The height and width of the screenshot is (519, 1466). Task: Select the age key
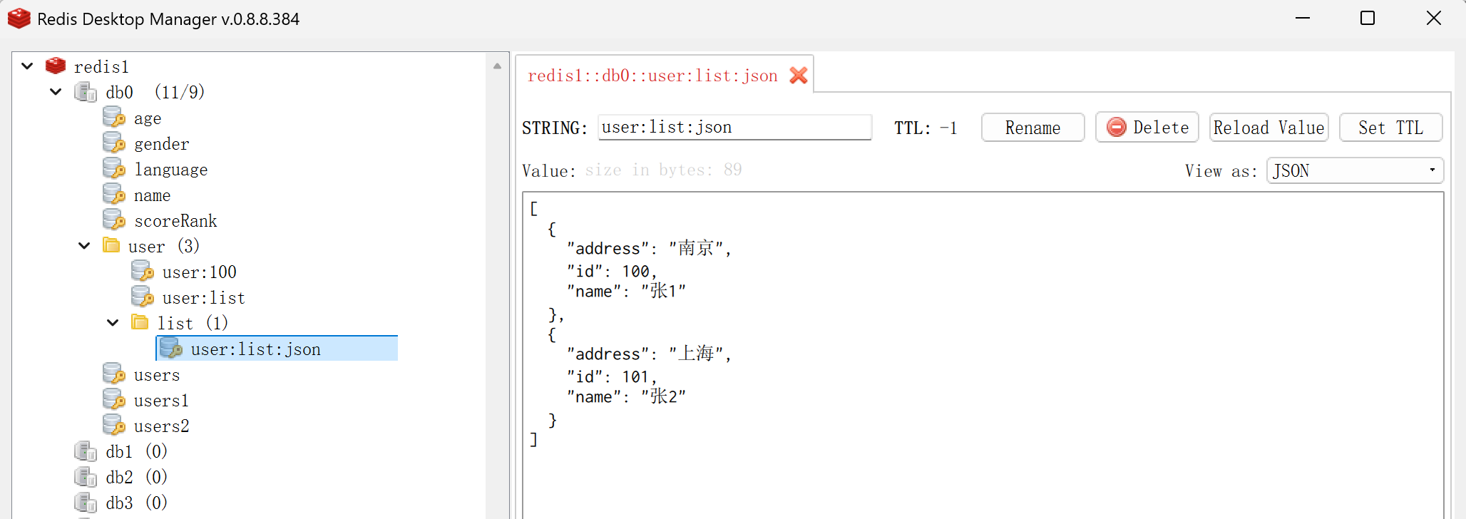point(148,118)
